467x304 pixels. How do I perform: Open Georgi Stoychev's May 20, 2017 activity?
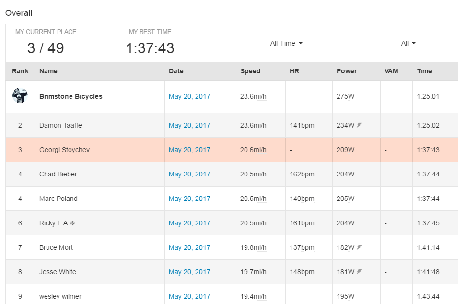(x=189, y=150)
